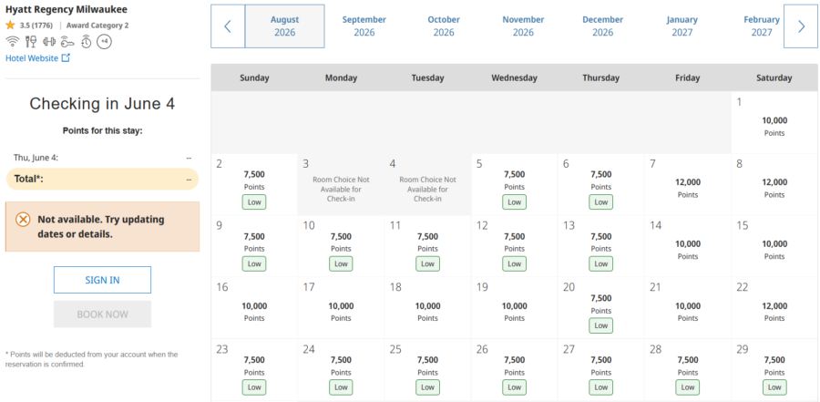Switch to January 2027 tab

682,26
